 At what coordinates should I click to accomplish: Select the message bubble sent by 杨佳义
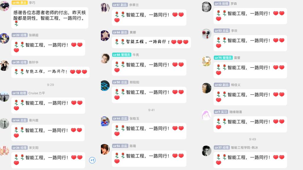click(x=250, y=97)
